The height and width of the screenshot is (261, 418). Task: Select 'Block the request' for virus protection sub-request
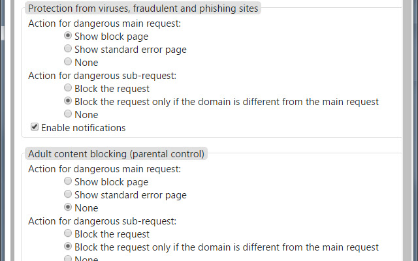[x=68, y=88]
